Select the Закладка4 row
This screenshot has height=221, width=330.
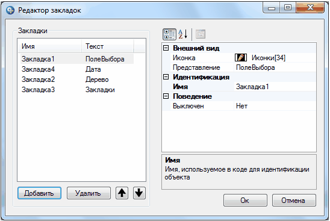pyautogui.click(x=77, y=69)
